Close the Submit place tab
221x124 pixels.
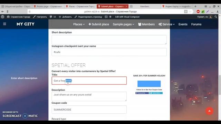click(x=126, y=6)
